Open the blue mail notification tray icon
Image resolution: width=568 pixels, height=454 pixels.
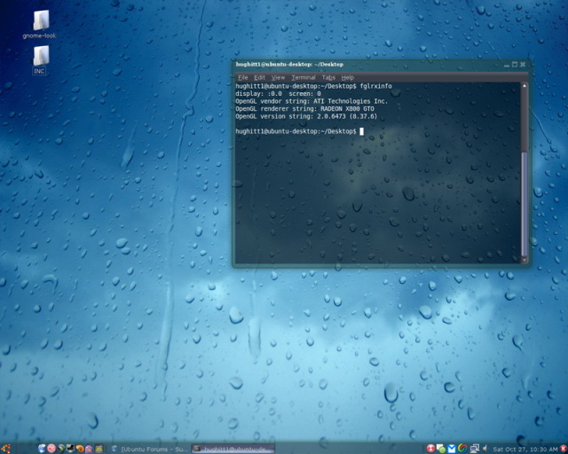click(452, 448)
